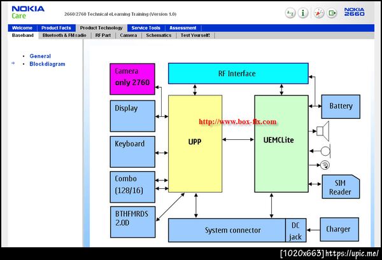Screen dimensions: 382x260
Task: Select the Bluetooth & FM radio subtab
Action: [64, 35]
